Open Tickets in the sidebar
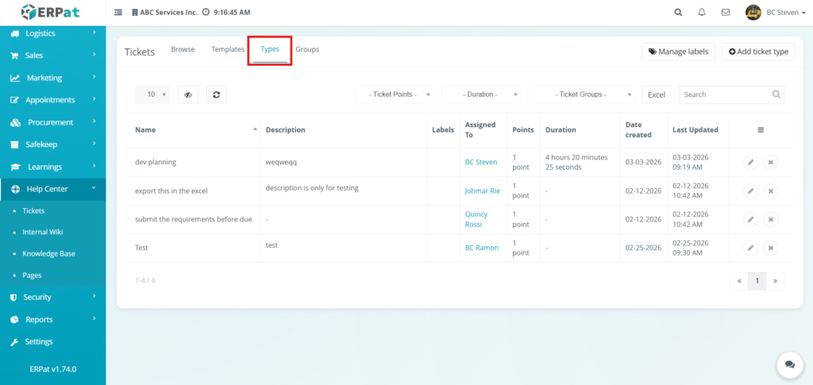This screenshot has height=385, width=813. pos(33,211)
